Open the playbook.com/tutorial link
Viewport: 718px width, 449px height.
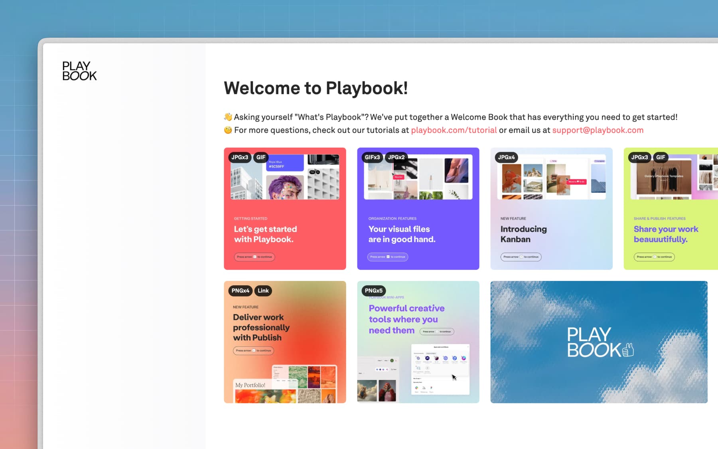(454, 130)
